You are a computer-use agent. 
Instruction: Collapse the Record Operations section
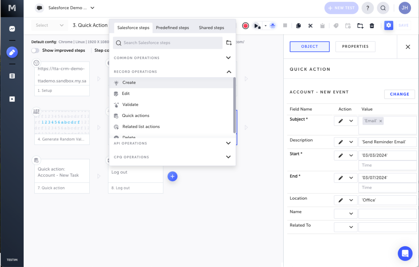[229, 72]
